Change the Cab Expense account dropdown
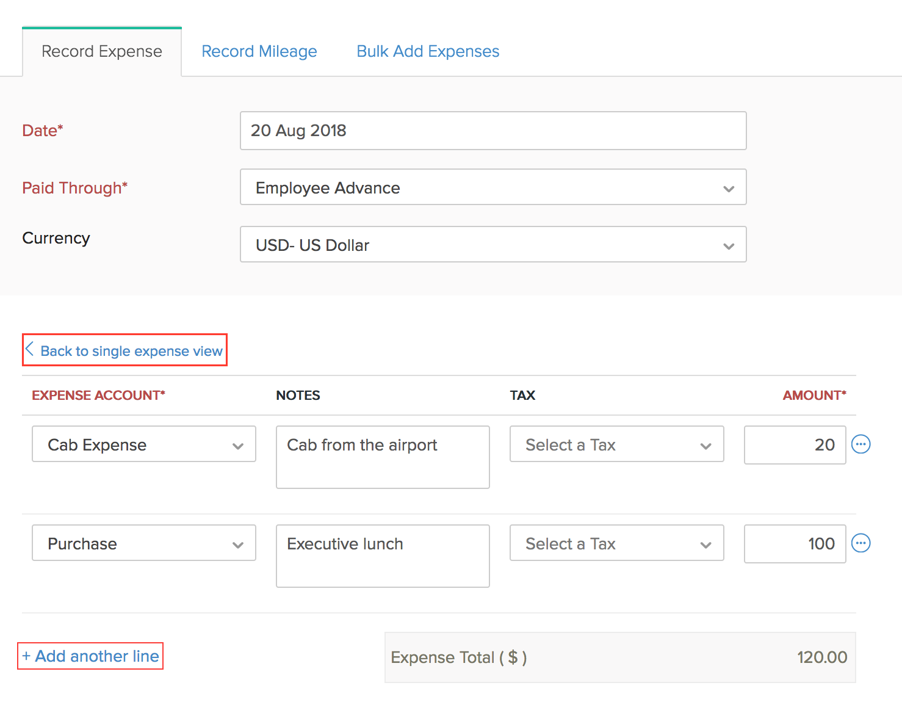This screenshot has height=702, width=902. (x=143, y=444)
